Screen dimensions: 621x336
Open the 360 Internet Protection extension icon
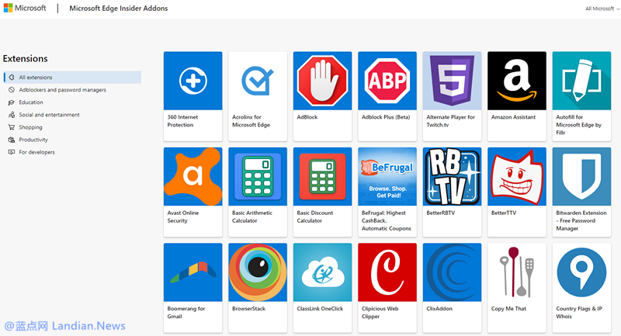click(193, 81)
